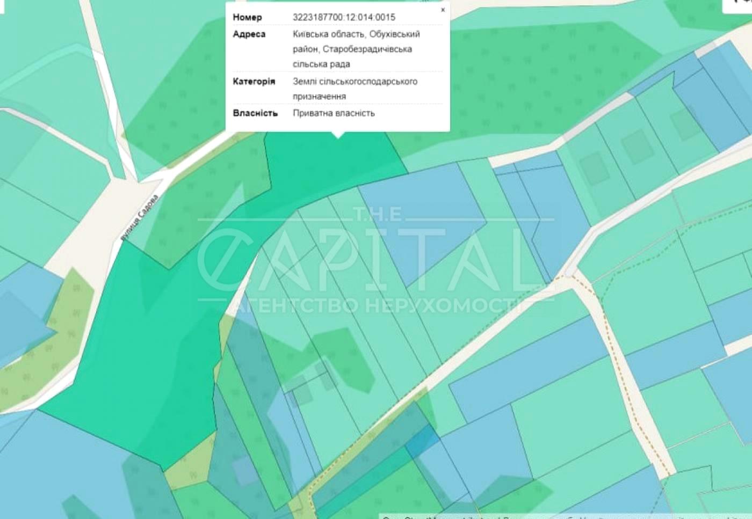
Task: Select the small dark blue parcel near bottom
Action: pos(423,441)
